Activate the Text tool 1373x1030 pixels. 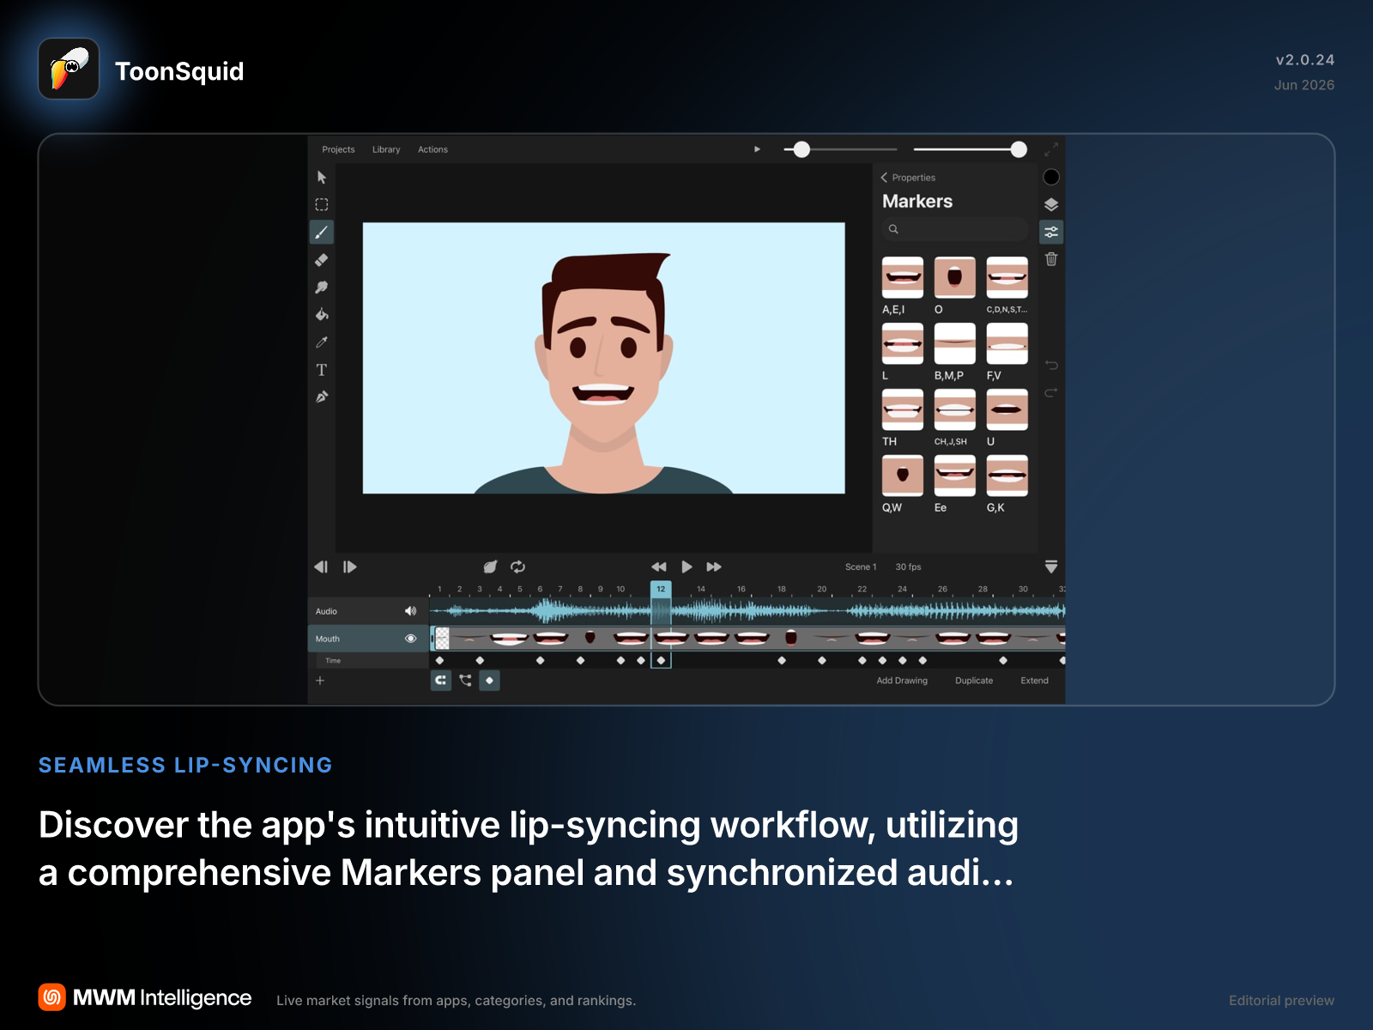322,369
